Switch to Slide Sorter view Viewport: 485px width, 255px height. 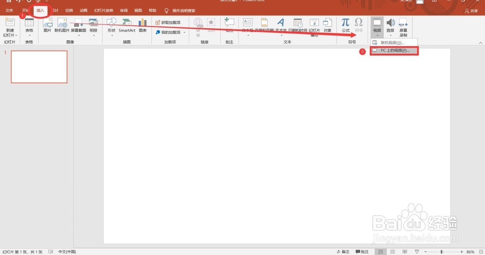[x=392, y=252]
